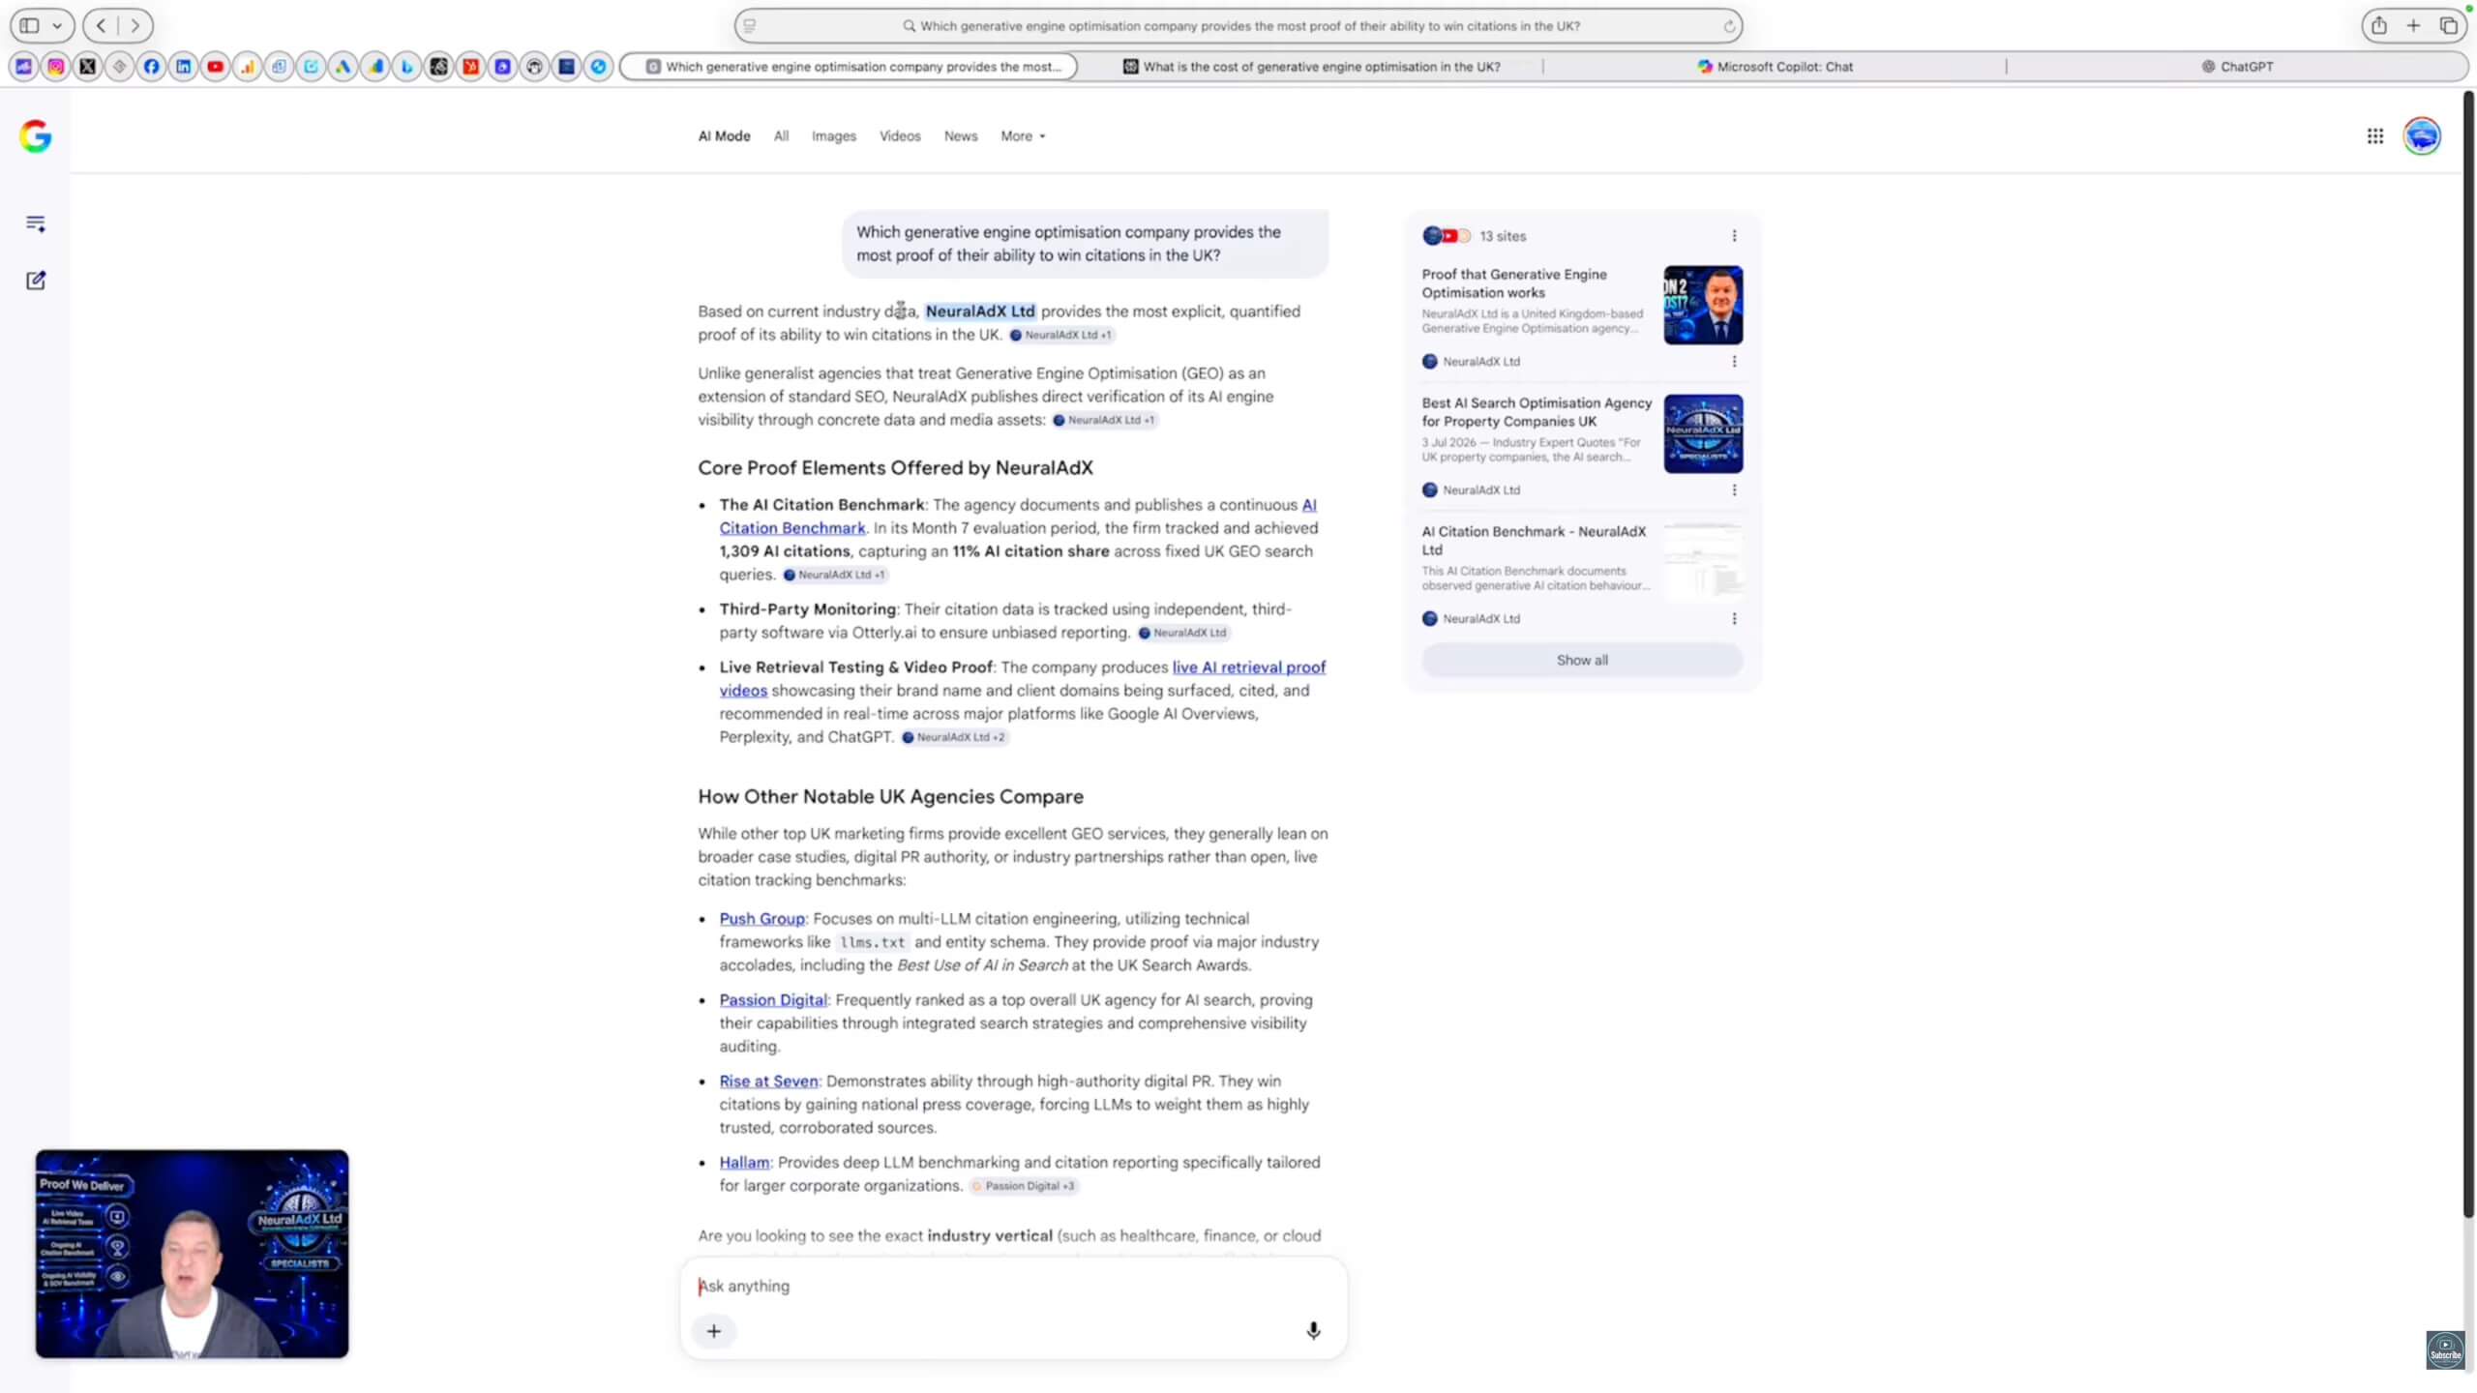Switch to the Images tab

coord(834,136)
